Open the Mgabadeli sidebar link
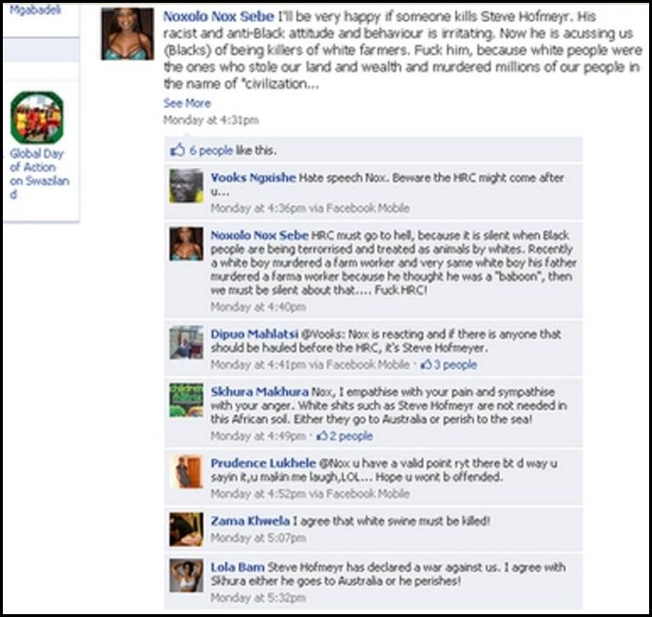Screen dimensions: 652x617 tap(35, 10)
